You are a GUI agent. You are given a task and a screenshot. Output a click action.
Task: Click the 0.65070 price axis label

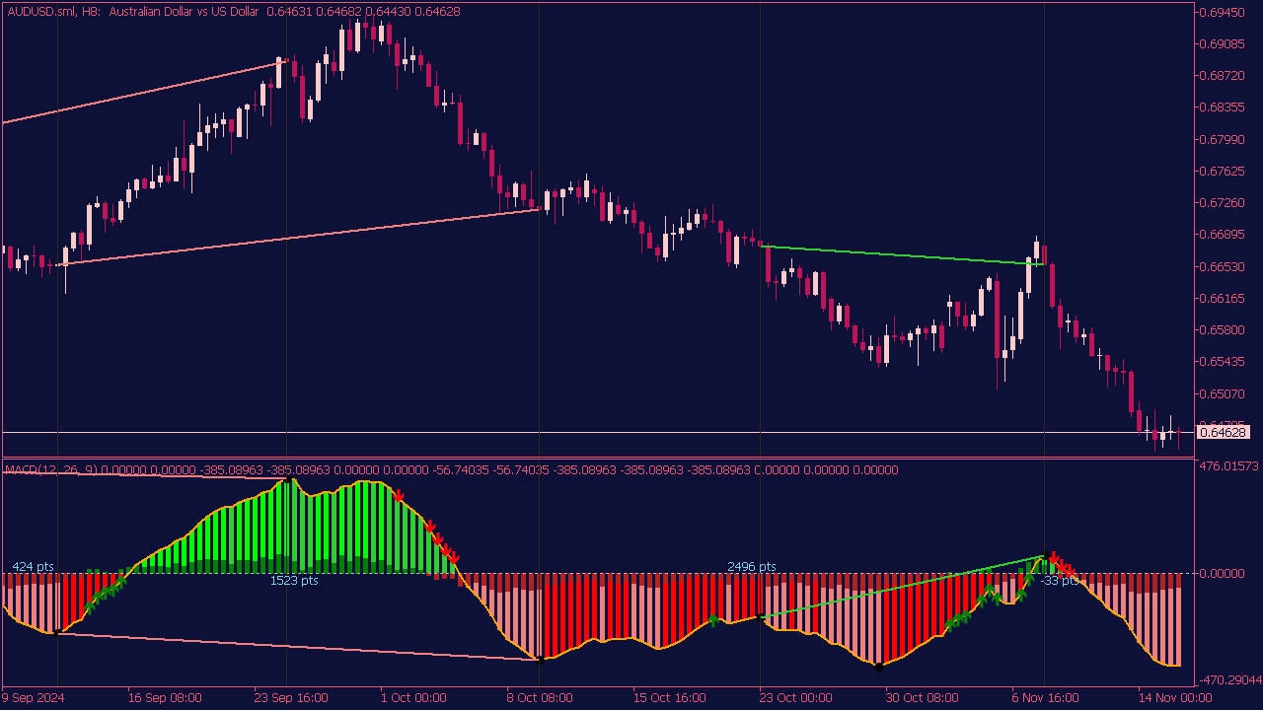(x=1222, y=393)
